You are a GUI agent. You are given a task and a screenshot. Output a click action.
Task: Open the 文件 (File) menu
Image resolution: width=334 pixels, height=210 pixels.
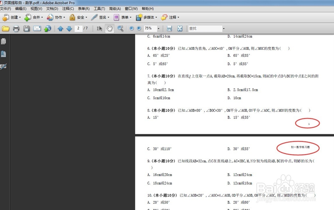click(x=6, y=9)
